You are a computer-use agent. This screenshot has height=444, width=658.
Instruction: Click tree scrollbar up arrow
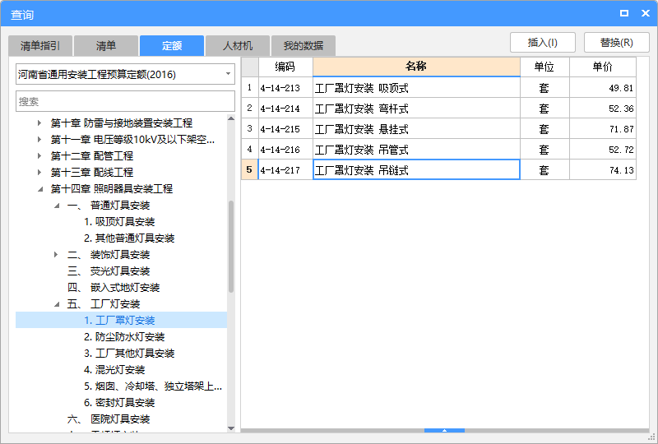231,118
